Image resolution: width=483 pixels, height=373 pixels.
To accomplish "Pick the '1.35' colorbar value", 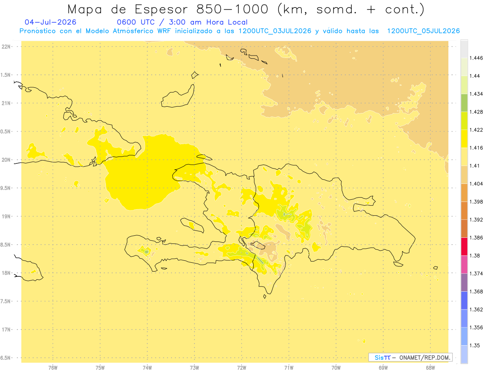I will [475, 345].
